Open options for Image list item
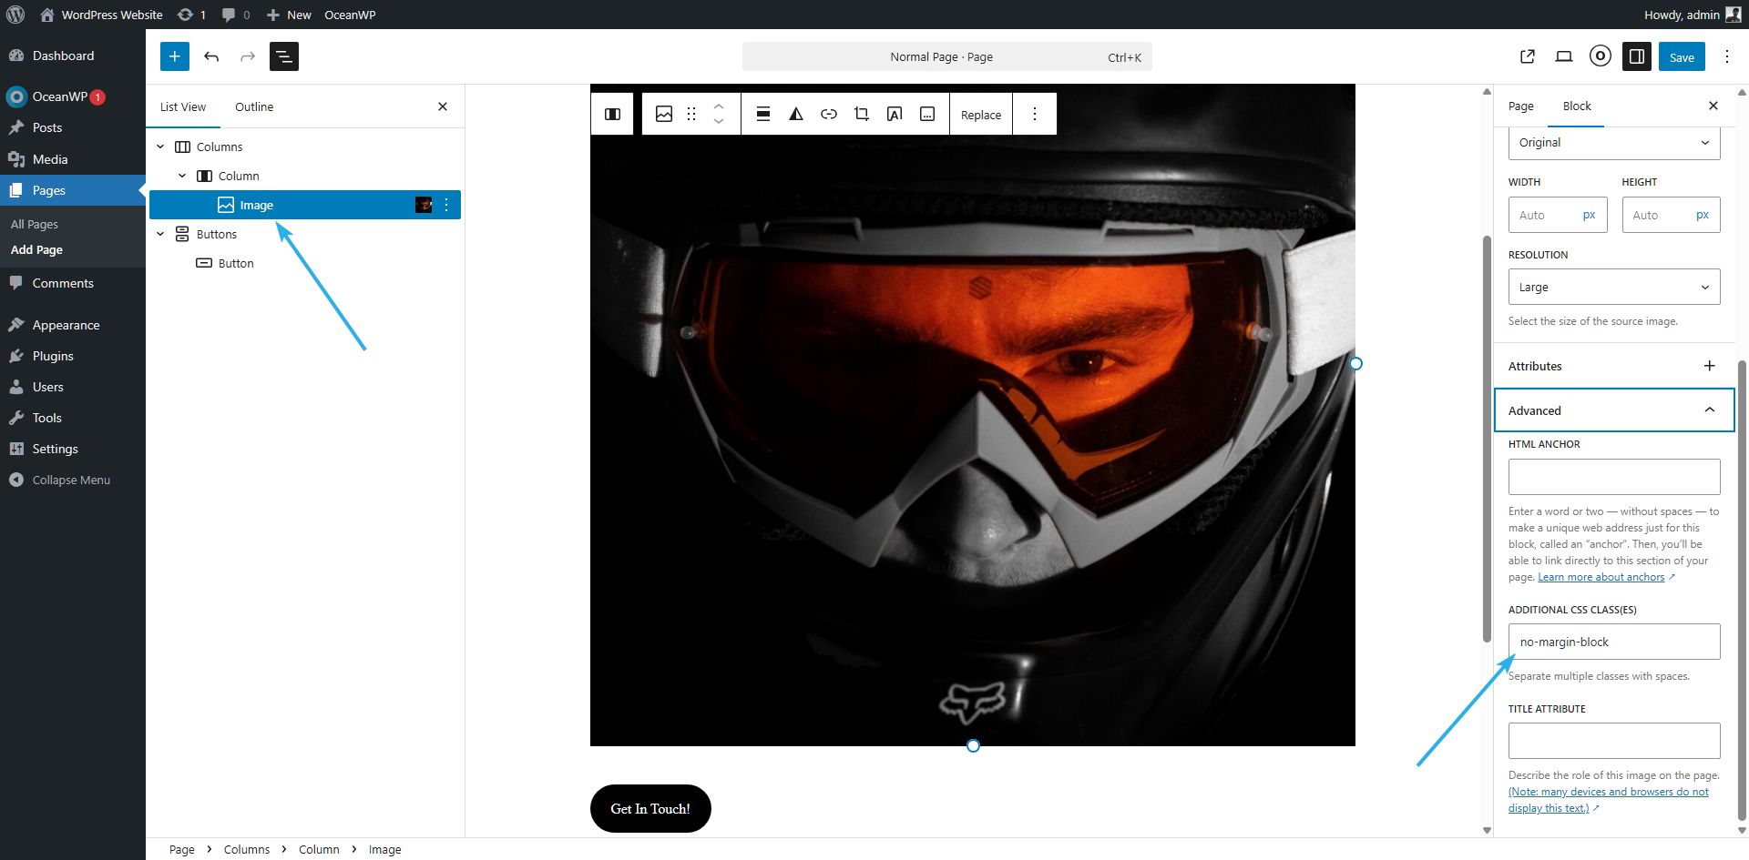This screenshot has width=1749, height=860. point(446,205)
